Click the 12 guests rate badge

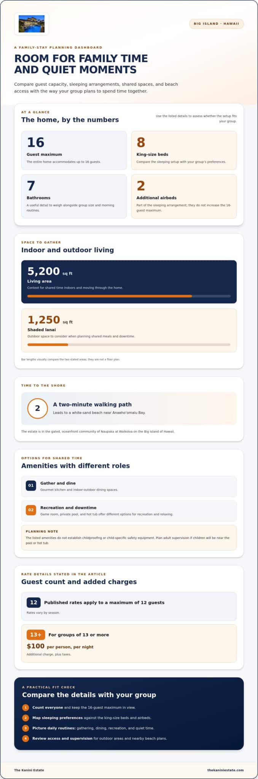(33, 602)
